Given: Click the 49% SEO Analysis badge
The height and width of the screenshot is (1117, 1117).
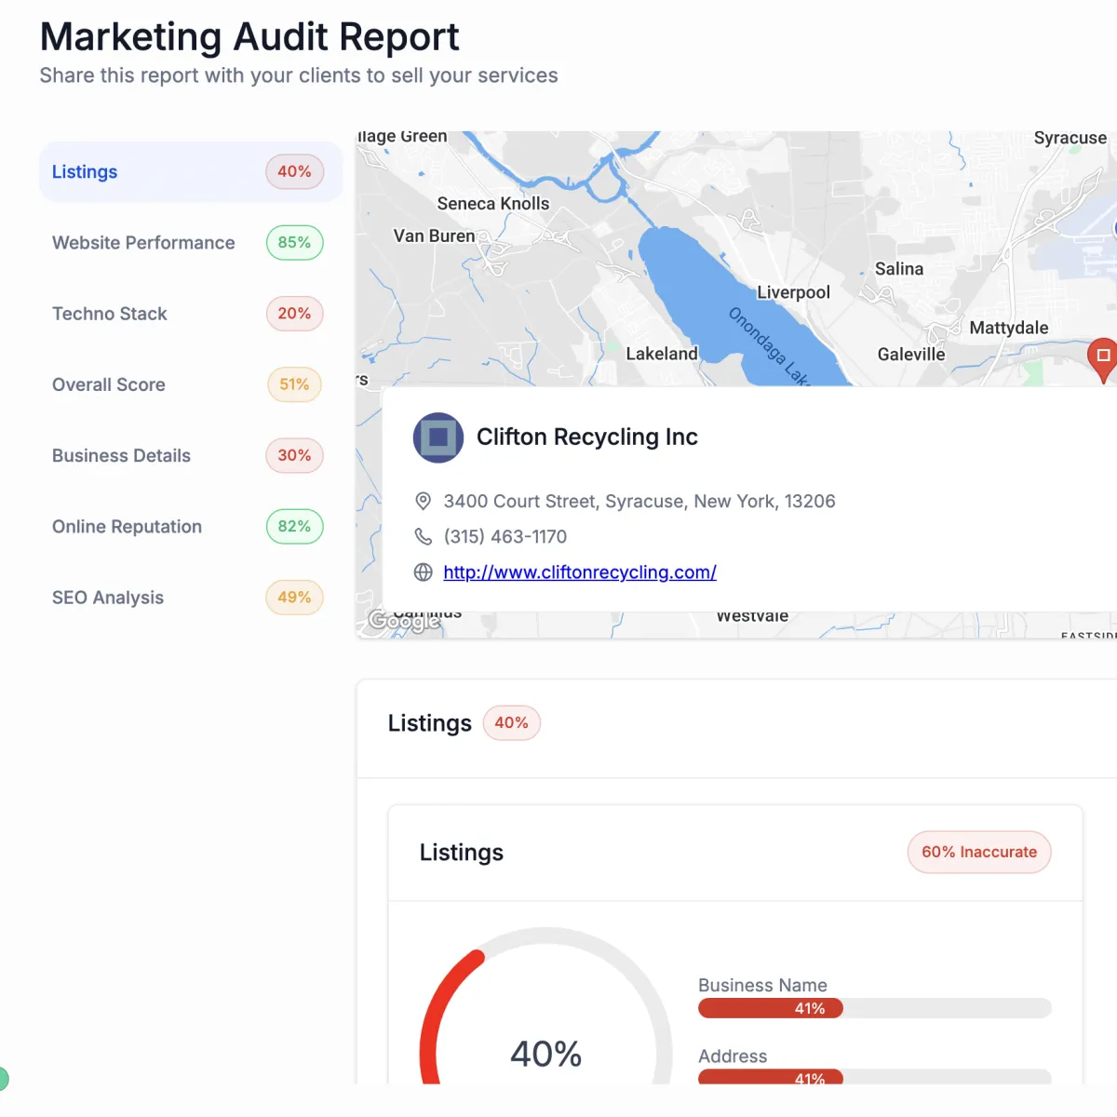Looking at the screenshot, I should point(294,598).
